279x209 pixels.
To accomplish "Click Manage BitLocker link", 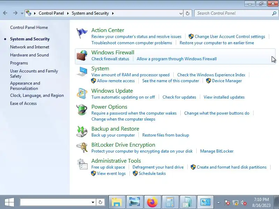I will click(x=217, y=151).
